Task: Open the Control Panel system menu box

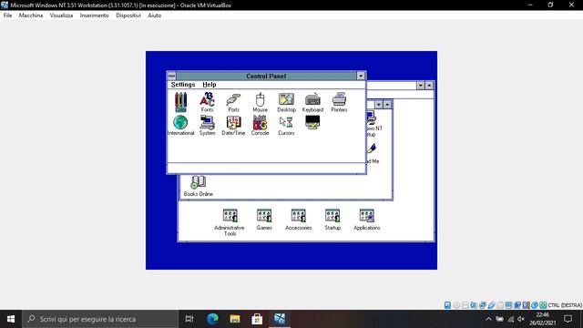Action: pos(171,76)
